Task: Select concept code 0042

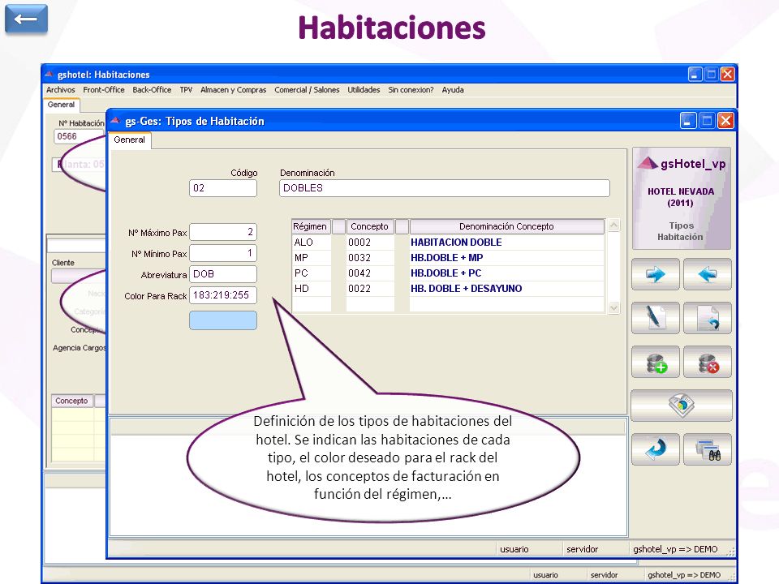Action: coord(370,273)
